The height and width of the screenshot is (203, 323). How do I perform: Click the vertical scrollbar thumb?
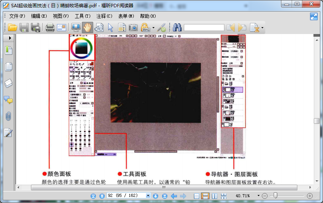coord(317,121)
